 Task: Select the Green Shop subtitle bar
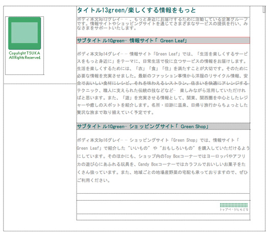163,126
